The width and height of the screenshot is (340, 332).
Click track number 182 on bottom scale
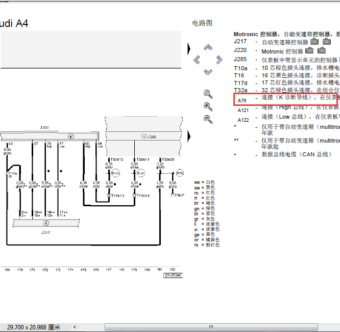click(173, 269)
